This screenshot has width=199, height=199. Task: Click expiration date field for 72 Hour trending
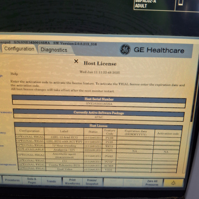[135, 147]
